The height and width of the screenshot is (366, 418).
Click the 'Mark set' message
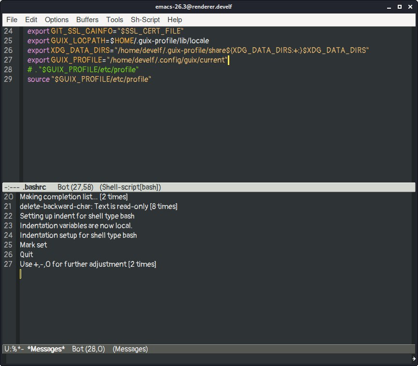pyautogui.click(x=33, y=245)
